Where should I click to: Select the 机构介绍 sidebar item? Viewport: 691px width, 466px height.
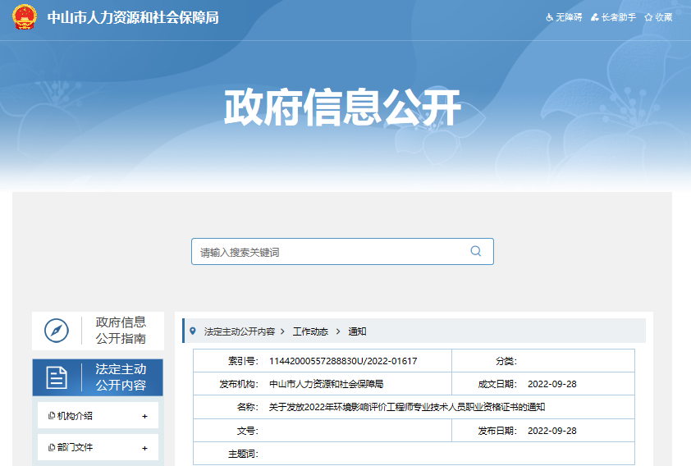coord(75,416)
